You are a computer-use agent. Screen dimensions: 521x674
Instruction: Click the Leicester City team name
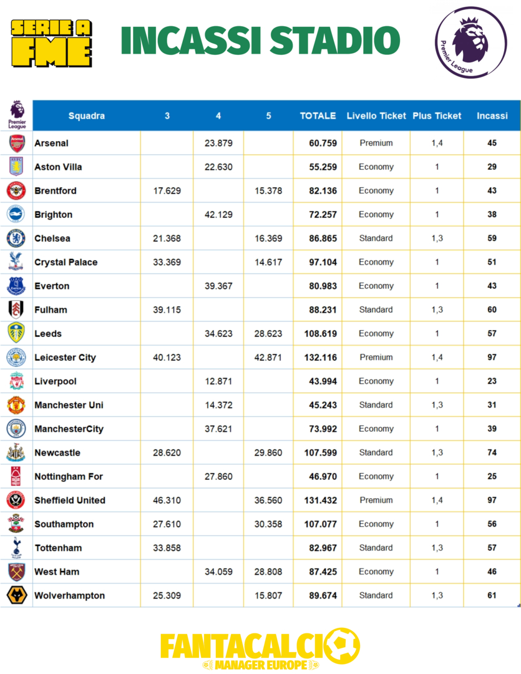(65, 358)
